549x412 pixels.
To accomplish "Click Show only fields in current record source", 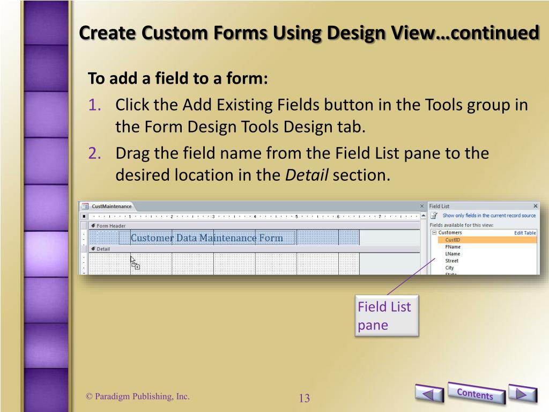I will coord(489,216).
